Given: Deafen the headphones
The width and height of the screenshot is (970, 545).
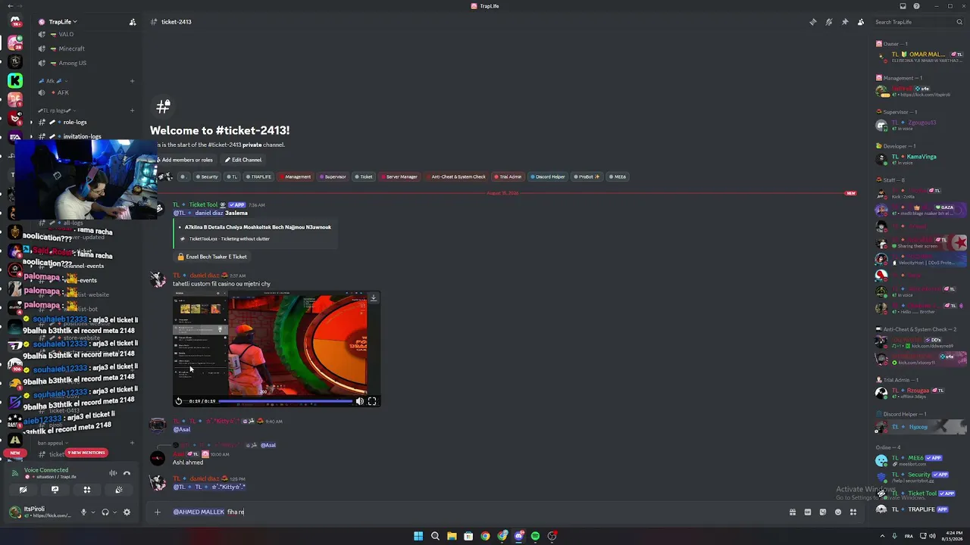Looking at the screenshot, I should pos(105,512).
